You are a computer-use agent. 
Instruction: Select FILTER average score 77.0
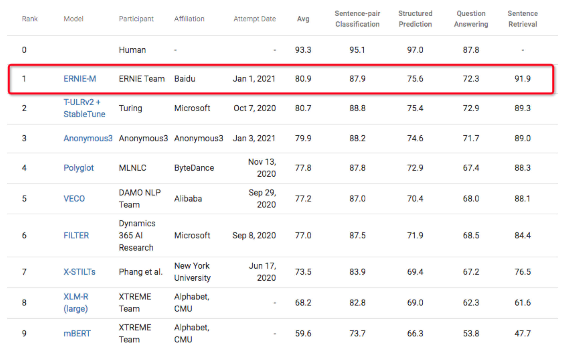[303, 235]
